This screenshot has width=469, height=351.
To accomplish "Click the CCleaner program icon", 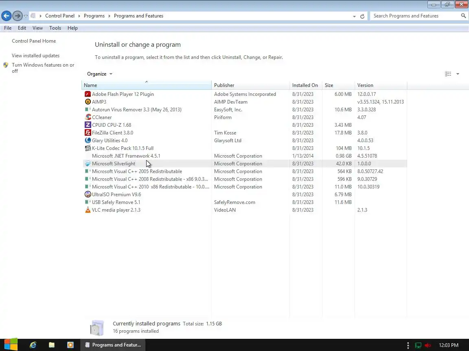I will tap(88, 117).
